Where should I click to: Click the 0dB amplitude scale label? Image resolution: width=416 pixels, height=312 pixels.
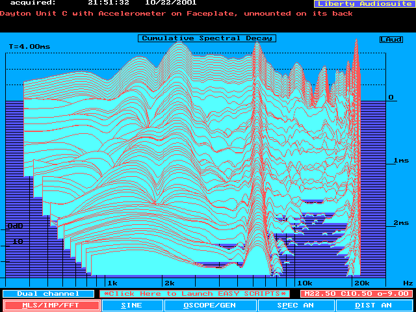[x=14, y=226]
